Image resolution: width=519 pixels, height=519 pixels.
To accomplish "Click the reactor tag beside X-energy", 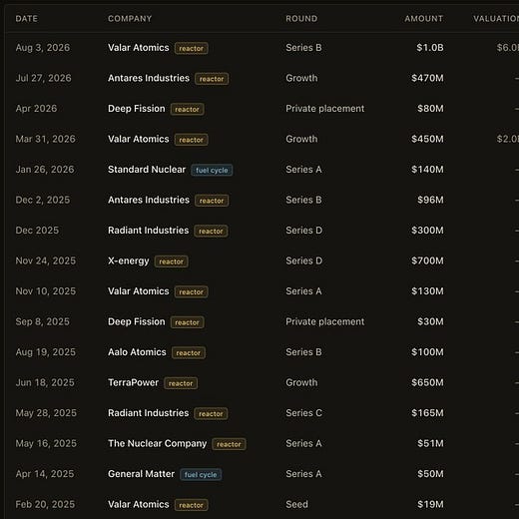I will 172,261.
